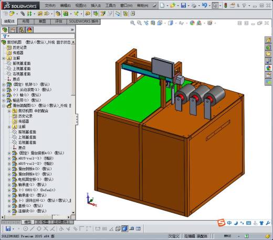Click the Undo arrow icon
Image resolution: width=273 pixels, height=240 pixels.
[204, 5]
